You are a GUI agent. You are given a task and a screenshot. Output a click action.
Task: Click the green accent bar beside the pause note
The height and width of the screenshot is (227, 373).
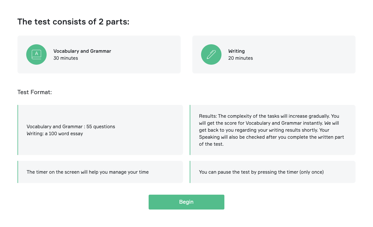click(190, 172)
